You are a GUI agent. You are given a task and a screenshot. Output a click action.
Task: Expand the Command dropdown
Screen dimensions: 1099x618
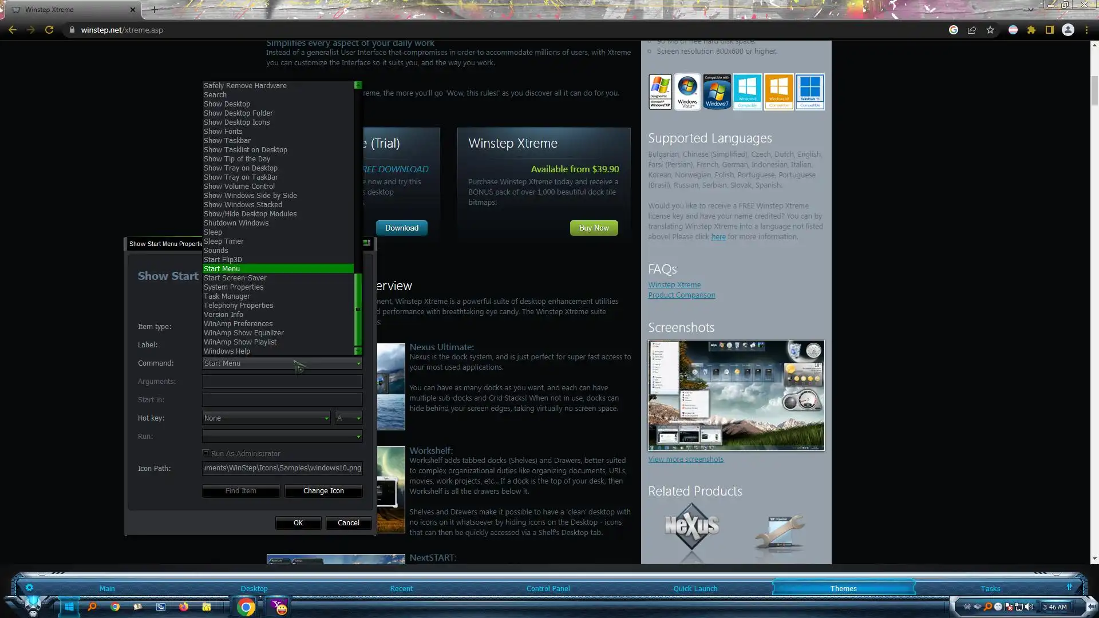358,363
